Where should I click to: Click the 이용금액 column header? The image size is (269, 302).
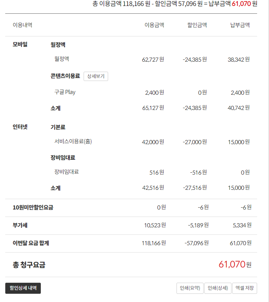(154, 25)
